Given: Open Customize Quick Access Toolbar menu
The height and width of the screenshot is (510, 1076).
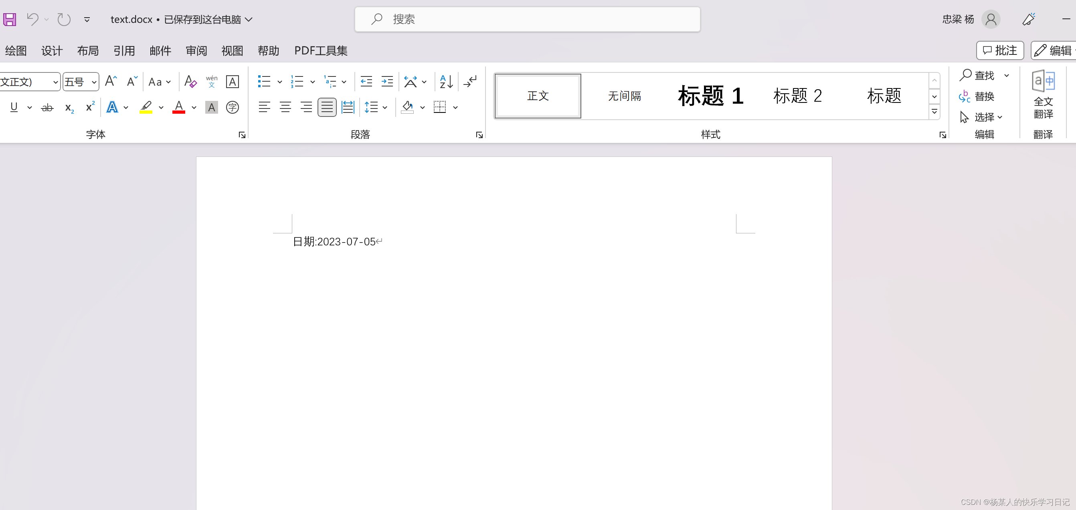Looking at the screenshot, I should coord(87,19).
